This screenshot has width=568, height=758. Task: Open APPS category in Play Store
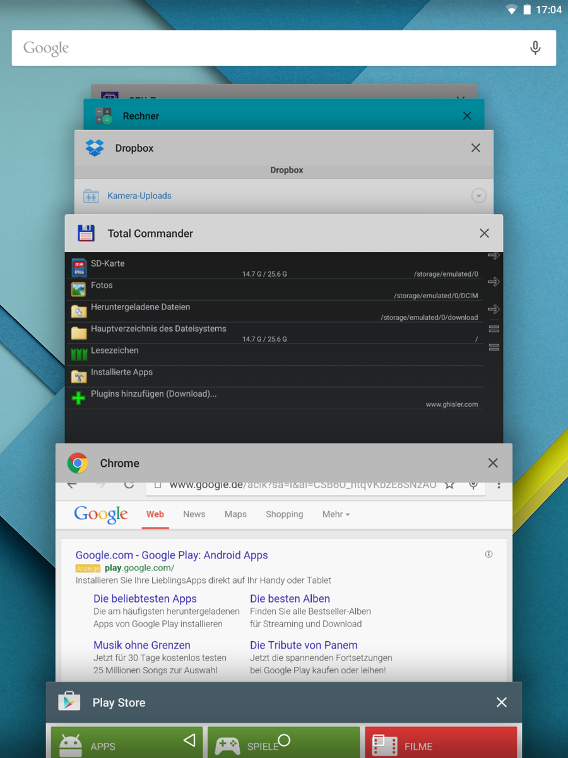(127, 742)
